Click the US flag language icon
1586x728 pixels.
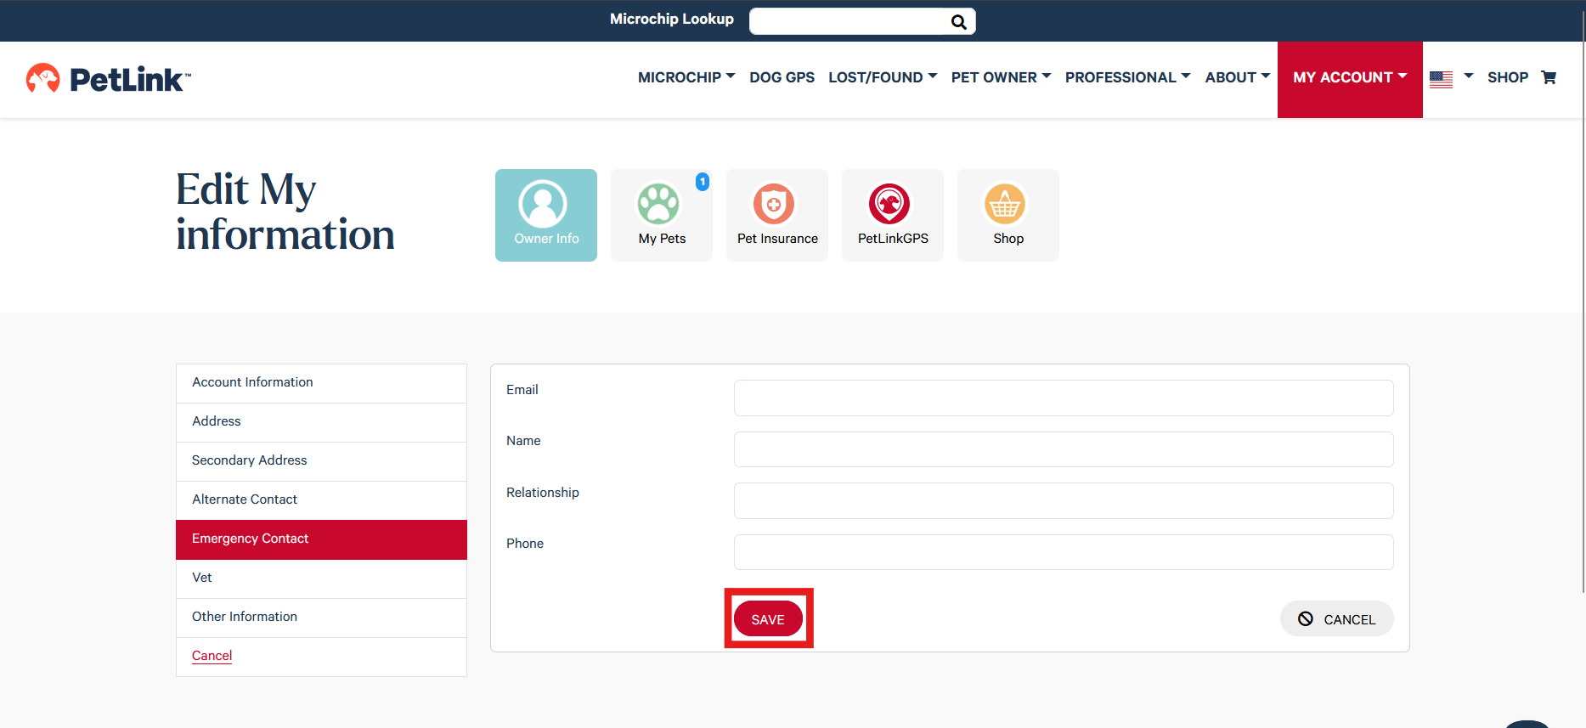coord(1441,79)
